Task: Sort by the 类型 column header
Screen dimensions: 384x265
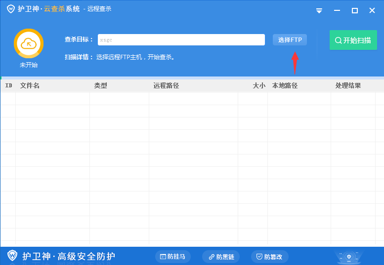Action: [101, 85]
